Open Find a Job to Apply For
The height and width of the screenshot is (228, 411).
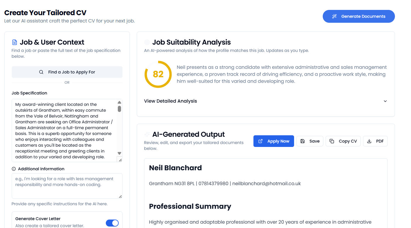pyautogui.click(x=67, y=72)
